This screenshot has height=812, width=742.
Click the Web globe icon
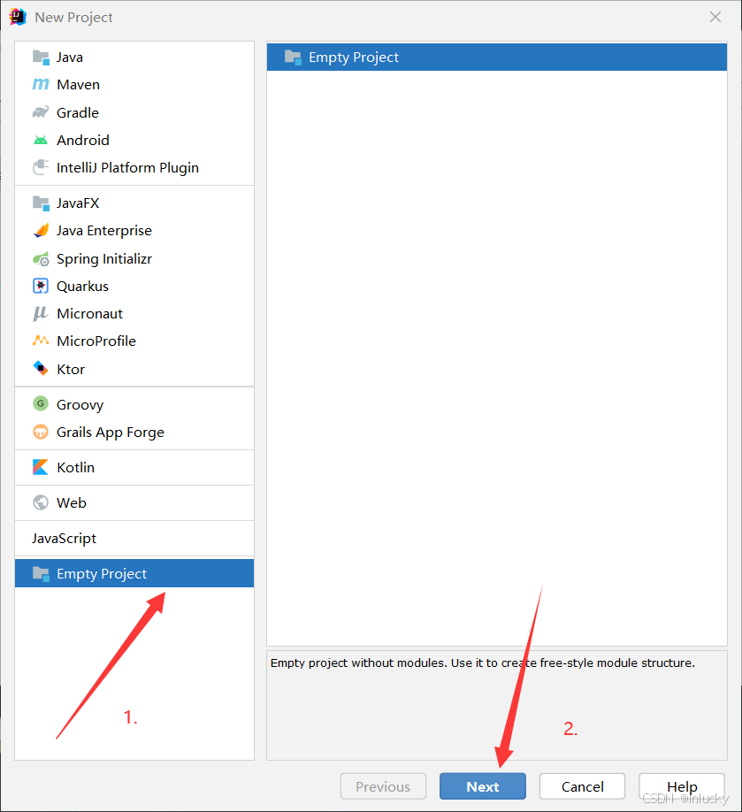pyautogui.click(x=41, y=502)
